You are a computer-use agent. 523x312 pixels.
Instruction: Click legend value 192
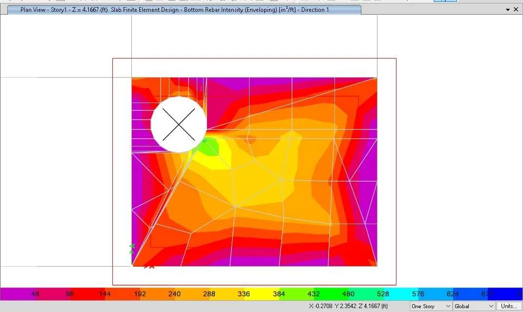click(x=140, y=294)
